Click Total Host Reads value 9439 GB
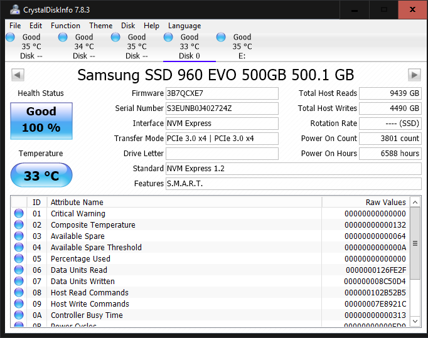The image size is (428, 338). [390, 93]
